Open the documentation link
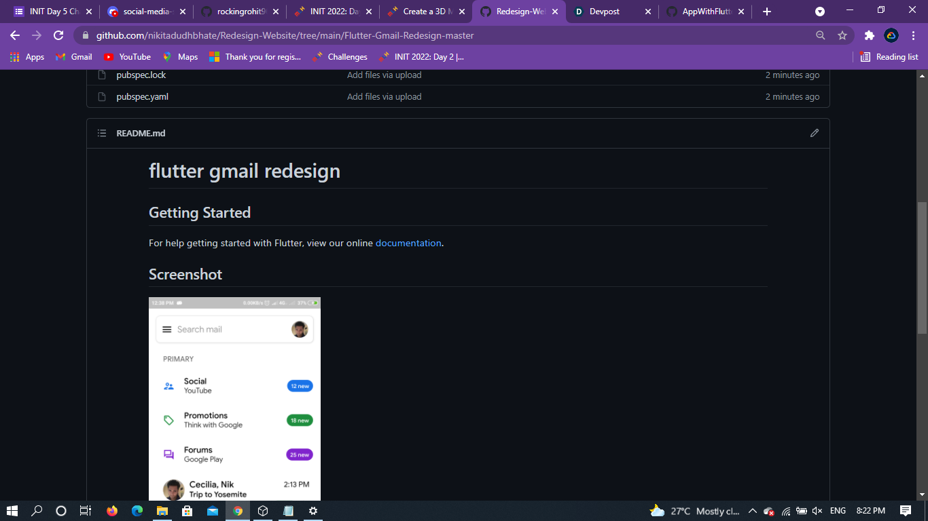 (x=408, y=243)
